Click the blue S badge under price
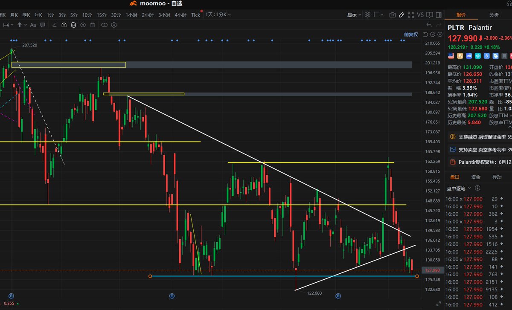The image size is (512, 310). (487, 56)
